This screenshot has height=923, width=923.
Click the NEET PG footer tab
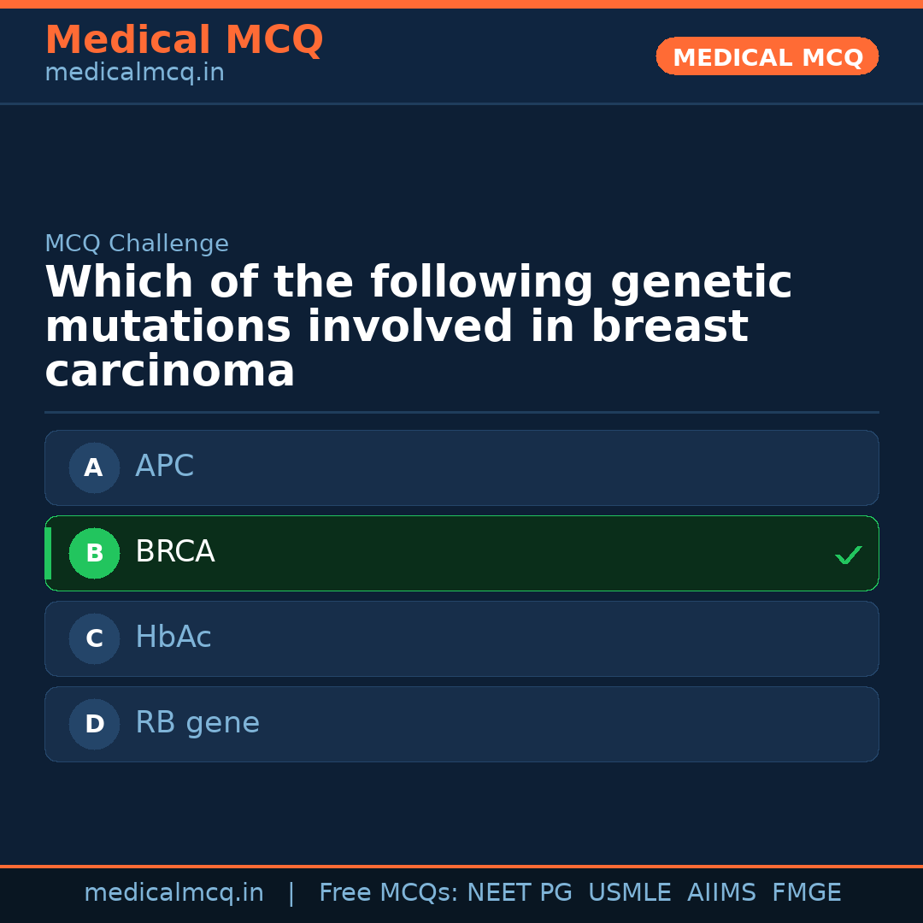tap(519, 892)
